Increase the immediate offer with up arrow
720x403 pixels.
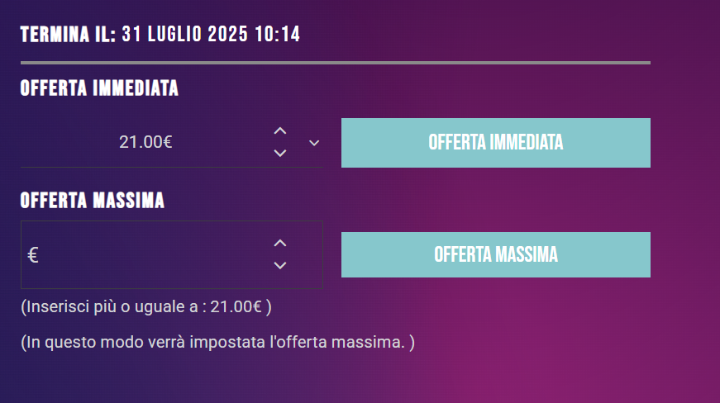[280, 130]
